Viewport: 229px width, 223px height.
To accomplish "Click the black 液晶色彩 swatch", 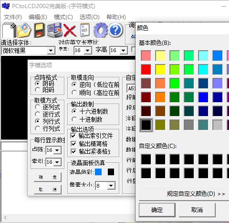I will click(111, 172).
